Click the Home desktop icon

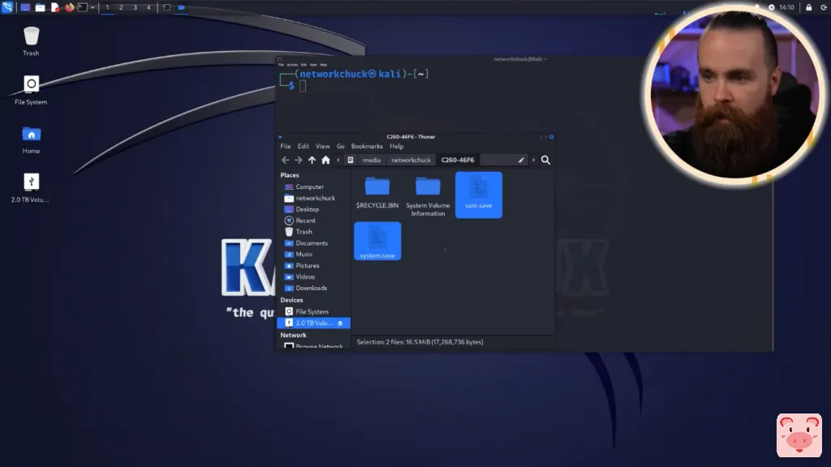coord(31,139)
